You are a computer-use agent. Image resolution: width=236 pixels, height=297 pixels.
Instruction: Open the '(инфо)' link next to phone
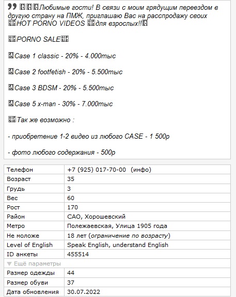pos(141,170)
